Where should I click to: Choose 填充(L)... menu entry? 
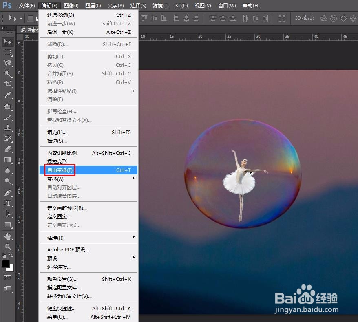tap(88, 132)
